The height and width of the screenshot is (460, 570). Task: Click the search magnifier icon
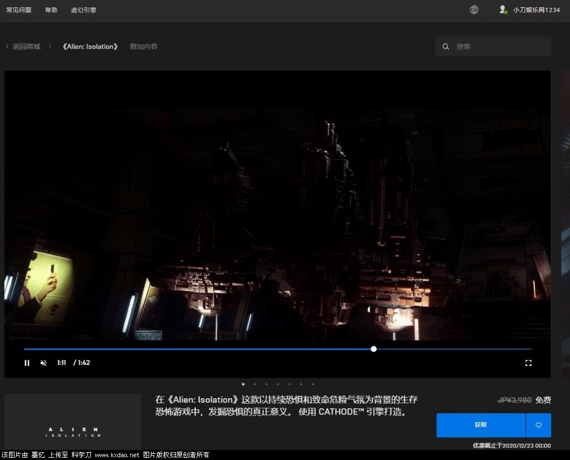(446, 47)
